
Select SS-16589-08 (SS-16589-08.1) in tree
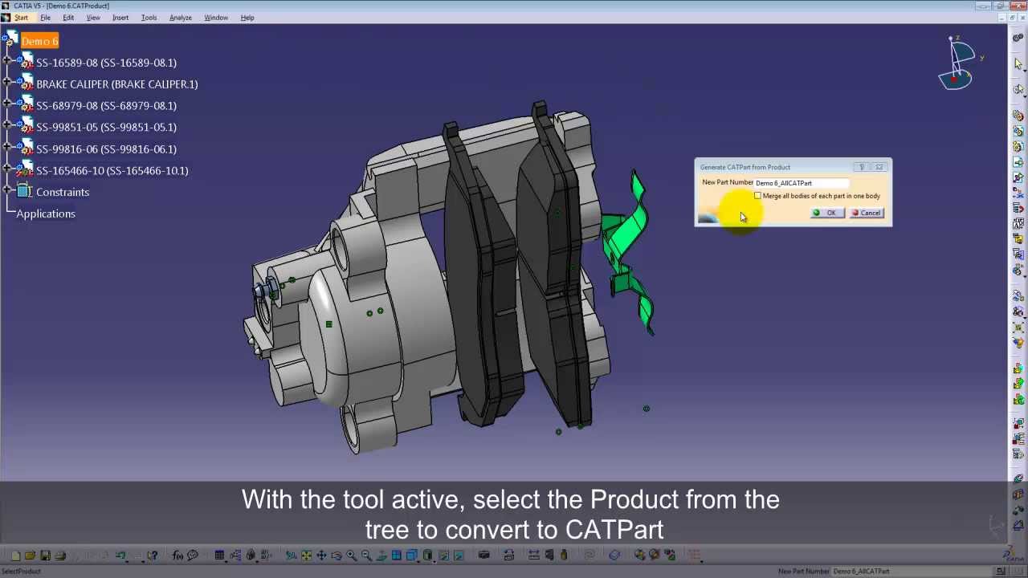[106, 63]
